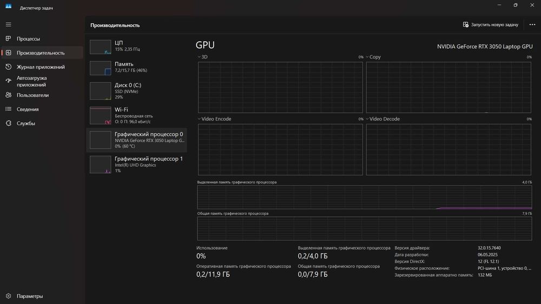Screen dimensions: 541x304
Task: Click the 0,2/11,9 ГБ GPU memory value
Action: [x=213, y=274]
